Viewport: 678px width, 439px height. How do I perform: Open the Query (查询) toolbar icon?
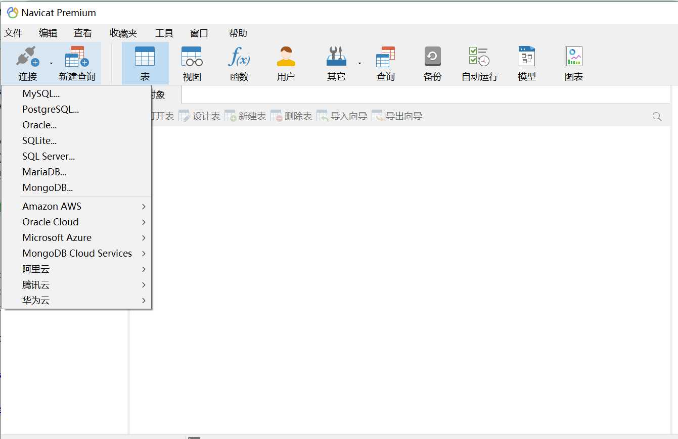385,56
